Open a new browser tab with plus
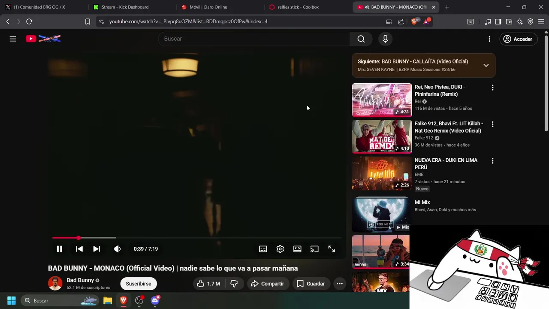 [x=446, y=7]
